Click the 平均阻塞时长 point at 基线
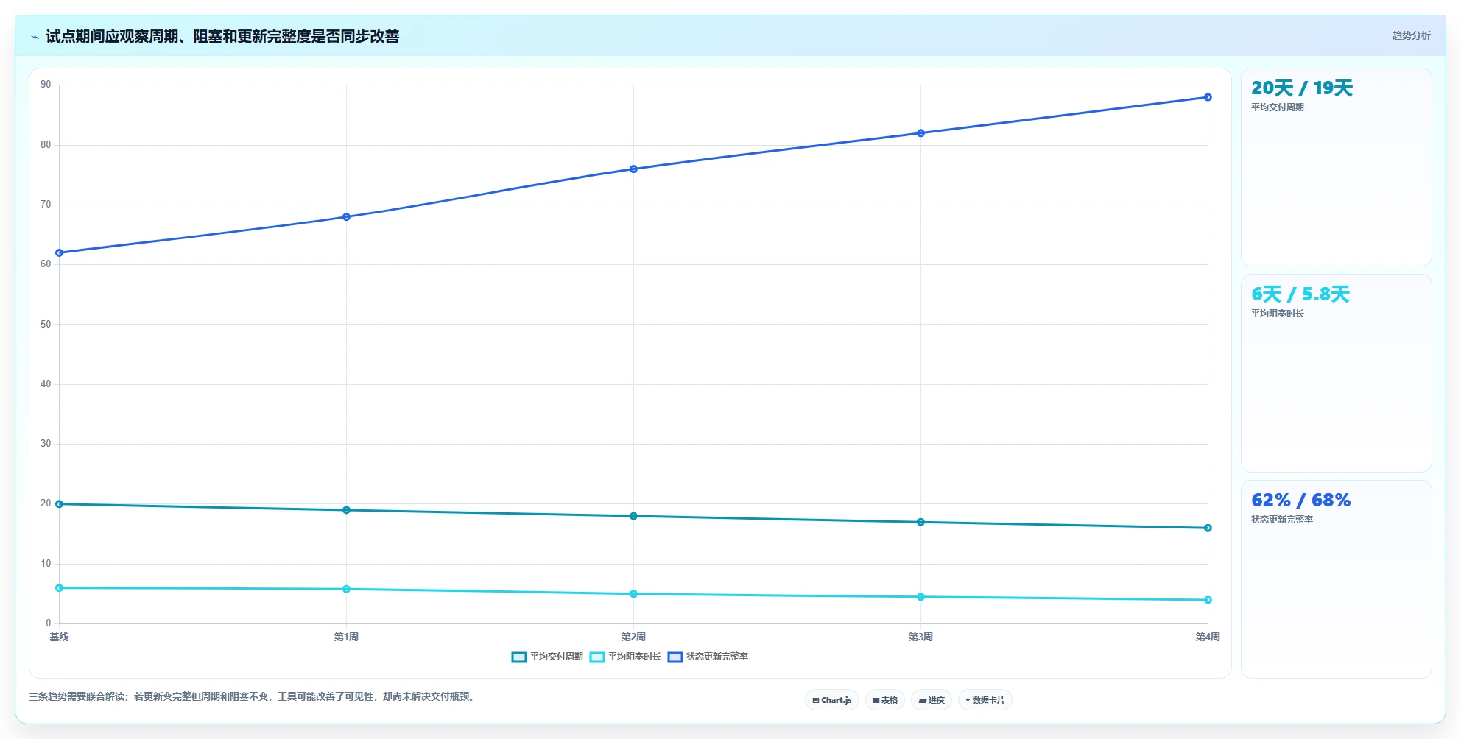1461x739 pixels. pyautogui.click(x=59, y=588)
